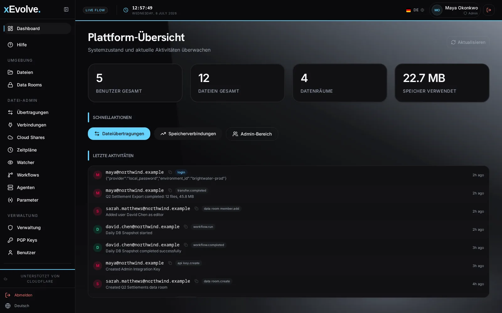The width and height of the screenshot is (502, 313).
Task: Click the clock icon in header
Action: 126,10
